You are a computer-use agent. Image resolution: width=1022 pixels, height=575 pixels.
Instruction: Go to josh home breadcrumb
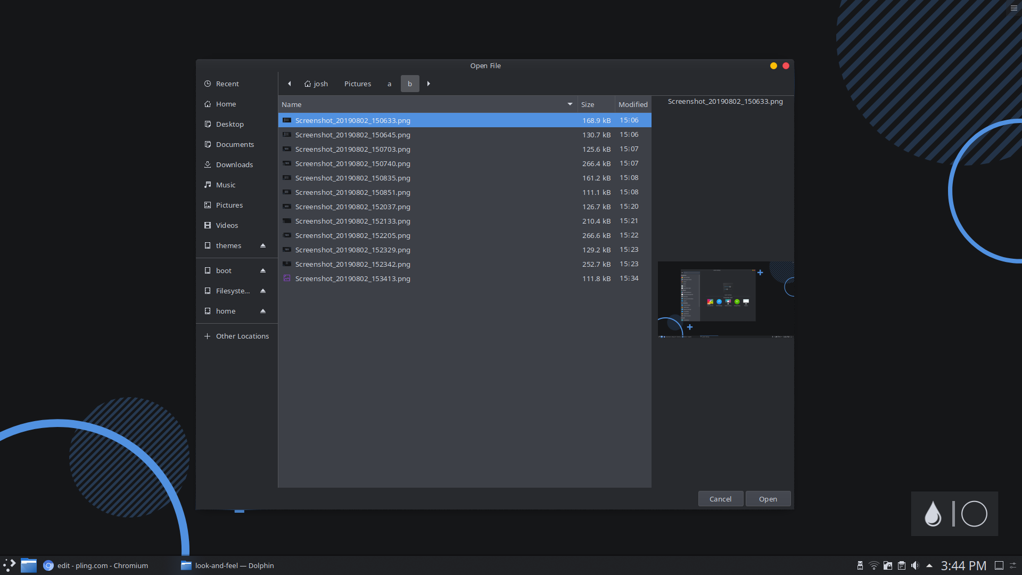(x=316, y=84)
